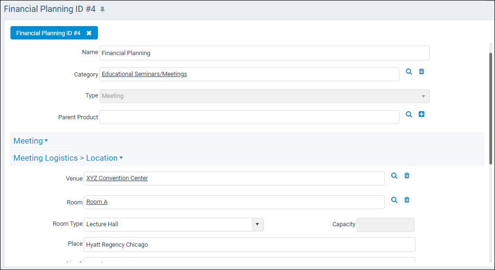Click the Venue label
Image resolution: width=495 pixels, height=270 pixels.
pyautogui.click(x=74, y=179)
